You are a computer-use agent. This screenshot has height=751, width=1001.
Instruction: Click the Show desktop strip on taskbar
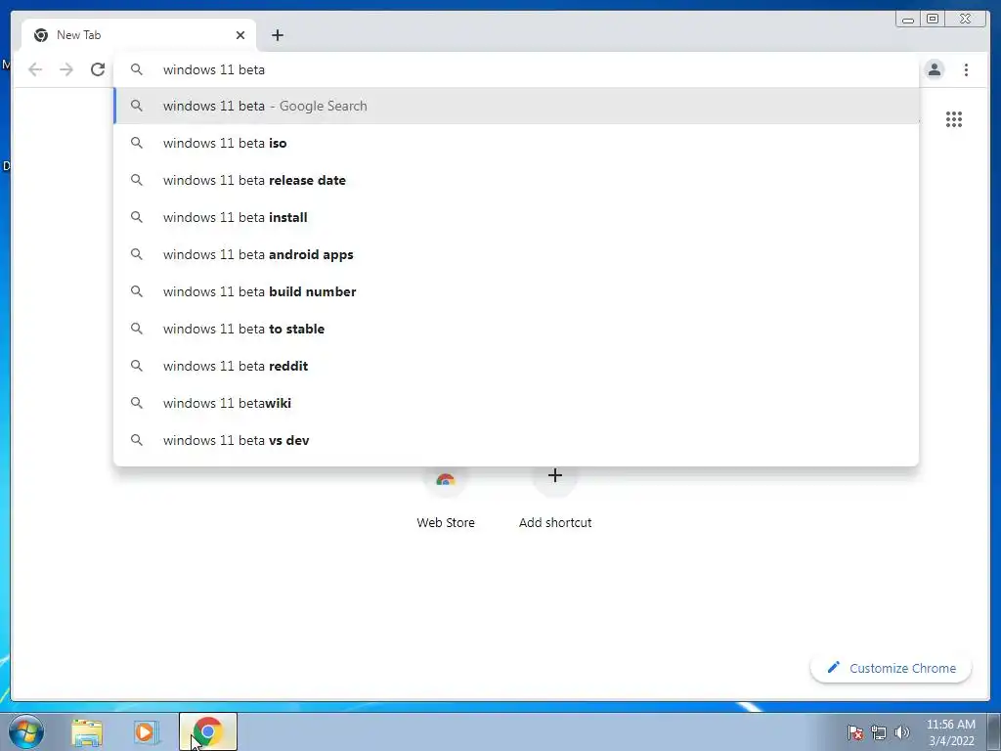[x=994, y=731]
